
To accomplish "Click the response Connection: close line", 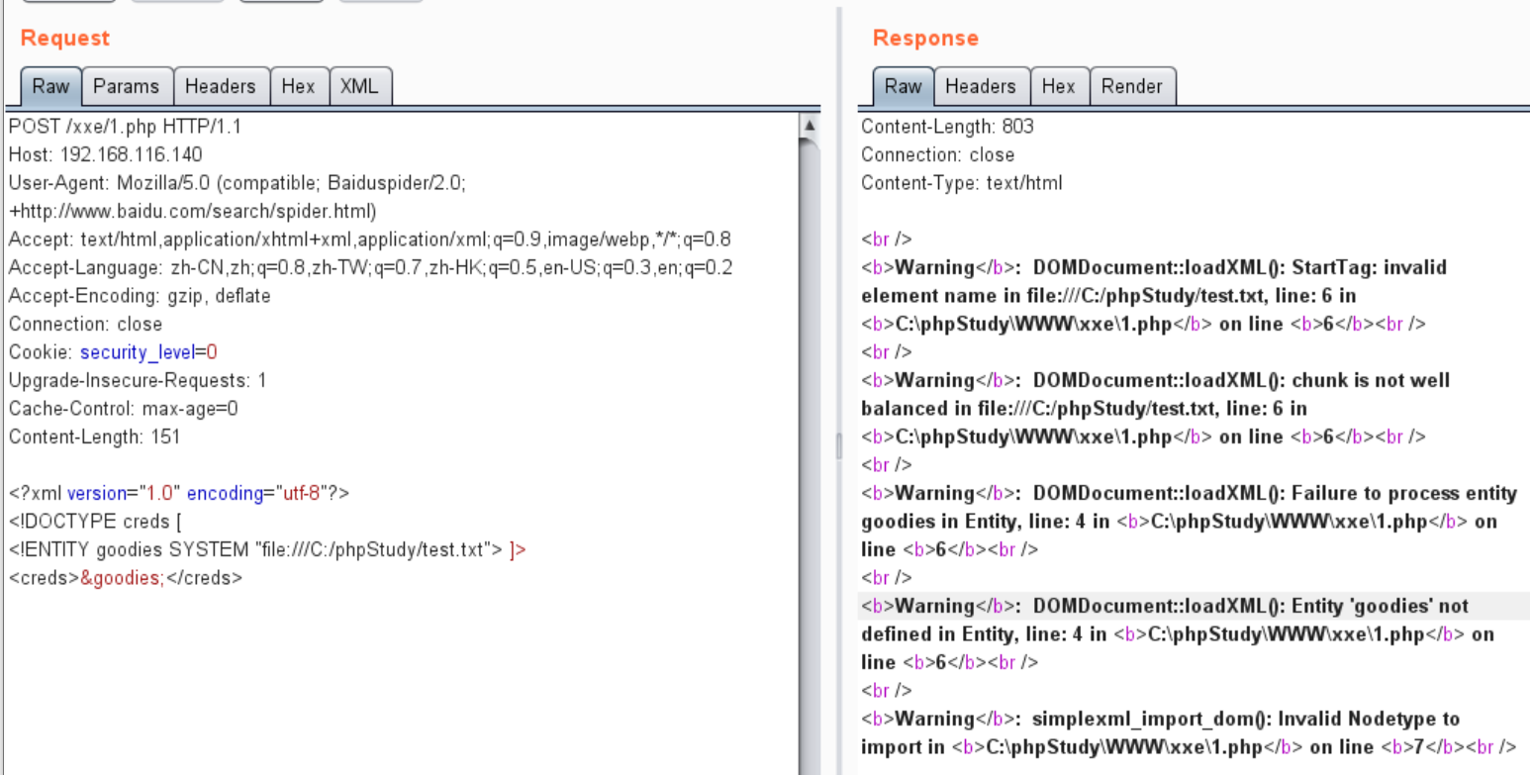I will (x=938, y=154).
